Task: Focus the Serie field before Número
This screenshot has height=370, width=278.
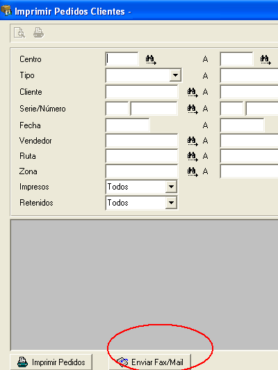Action: 117,108
